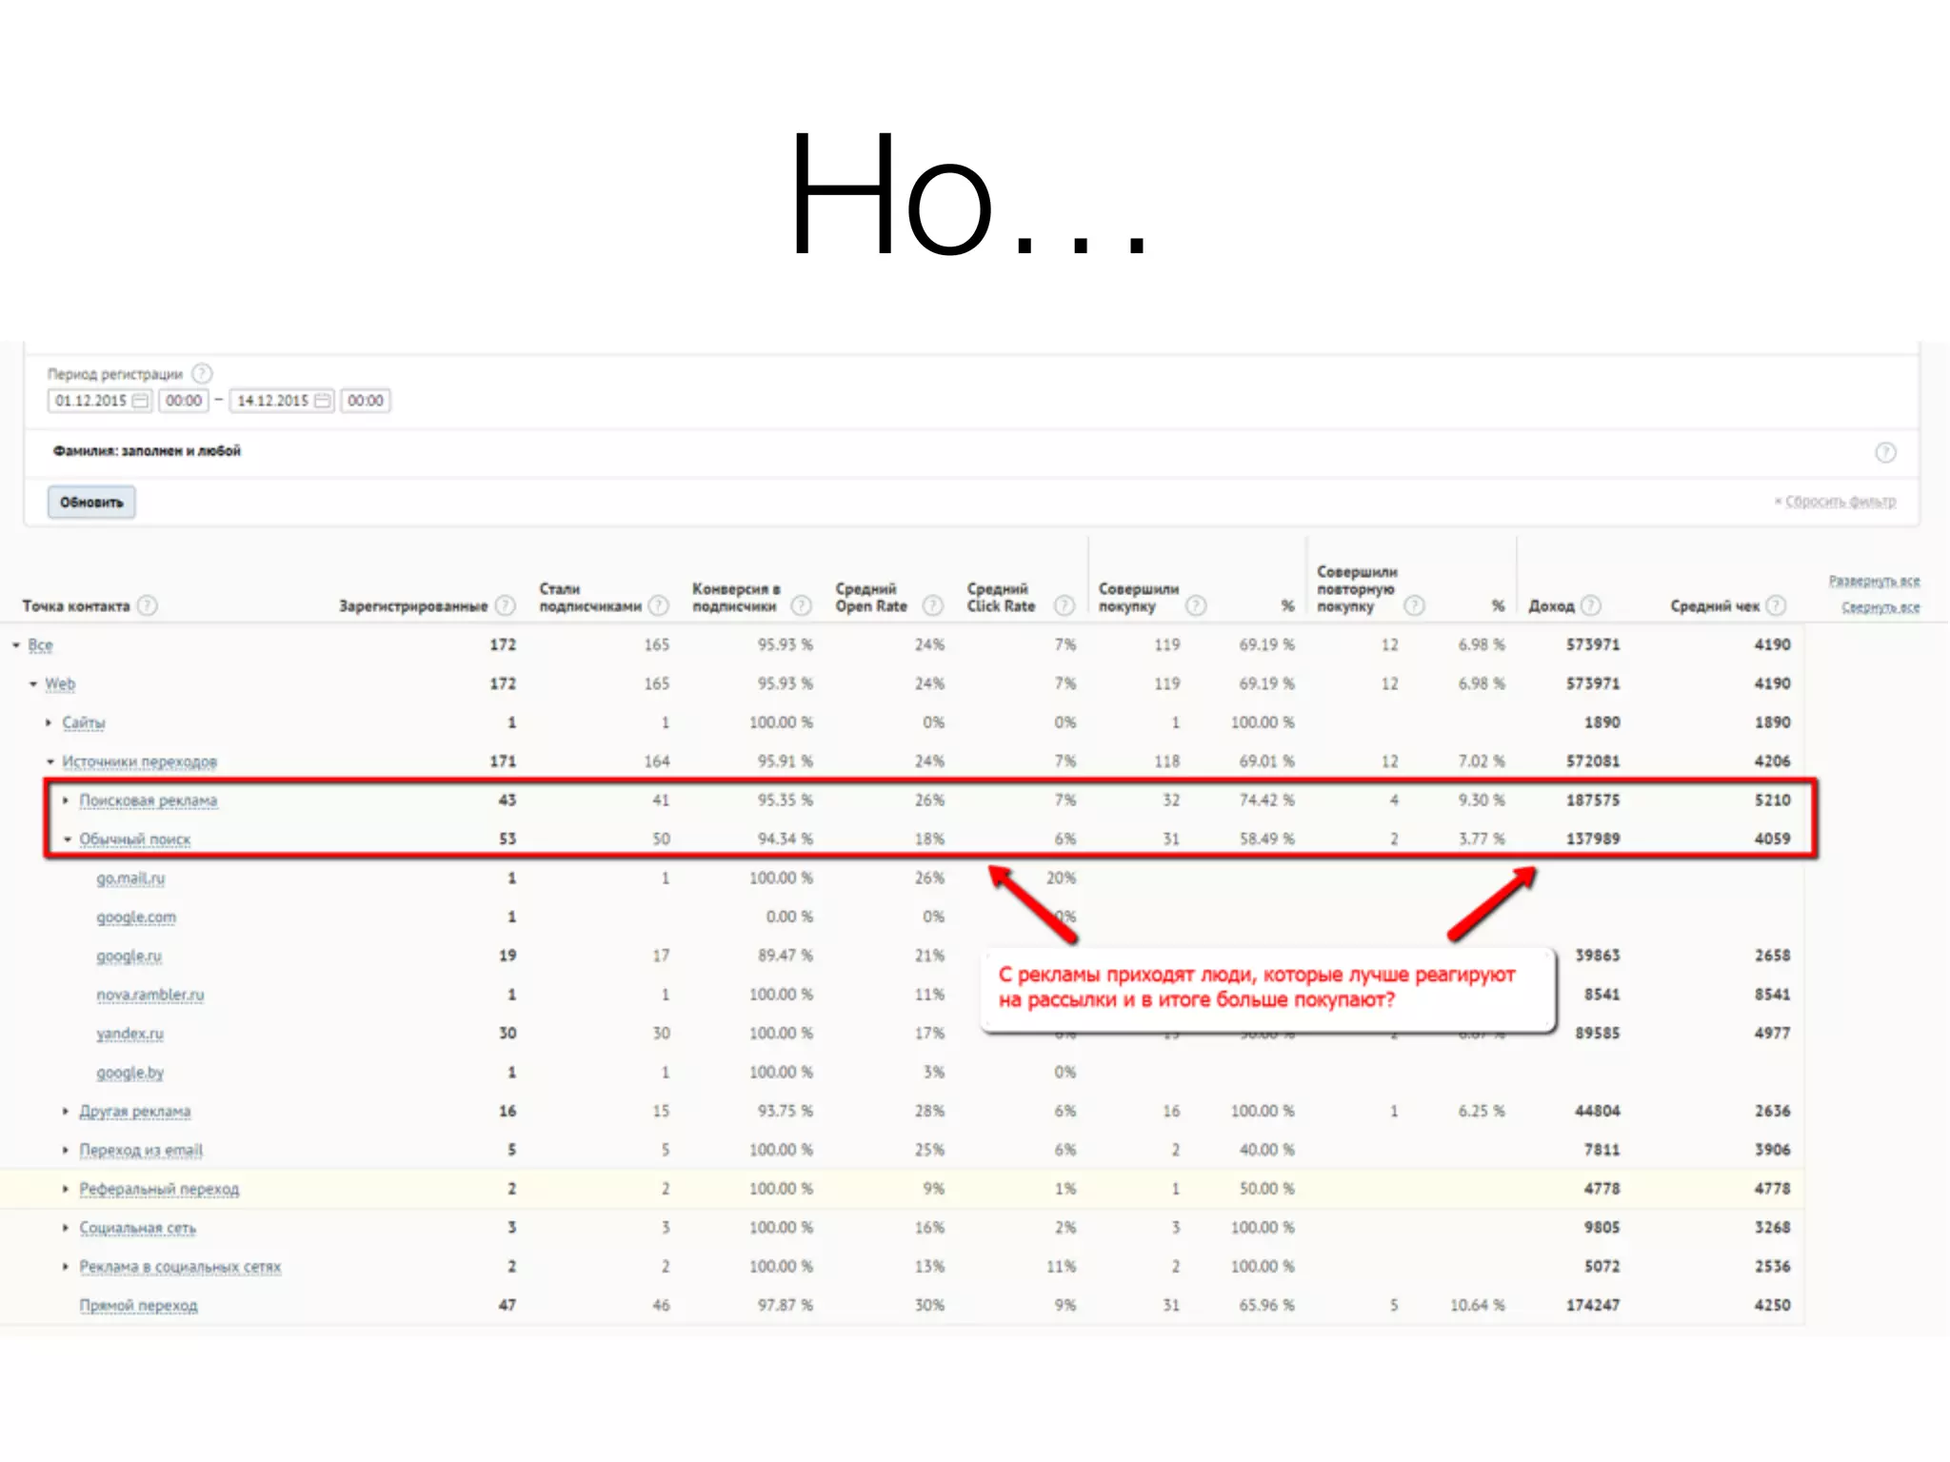Expand the Сайты tree row
The height and width of the screenshot is (1462, 1950).
click(49, 722)
